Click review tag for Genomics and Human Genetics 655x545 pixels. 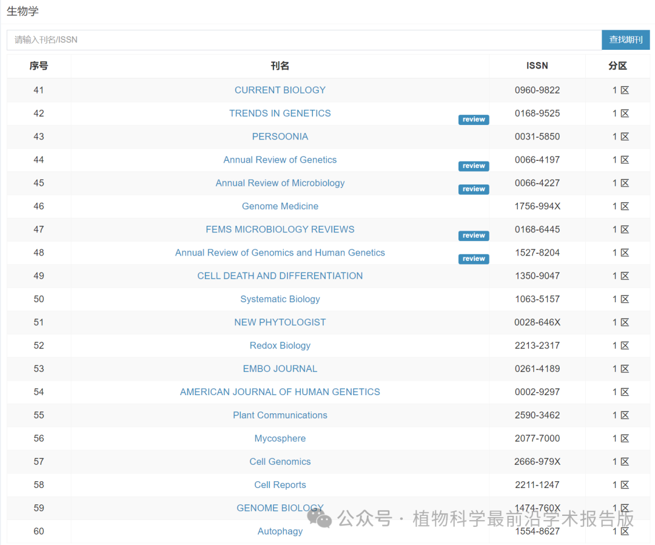(474, 259)
